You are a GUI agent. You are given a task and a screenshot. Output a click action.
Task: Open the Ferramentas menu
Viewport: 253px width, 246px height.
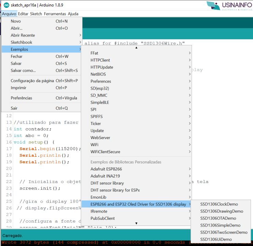tap(55, 14)
